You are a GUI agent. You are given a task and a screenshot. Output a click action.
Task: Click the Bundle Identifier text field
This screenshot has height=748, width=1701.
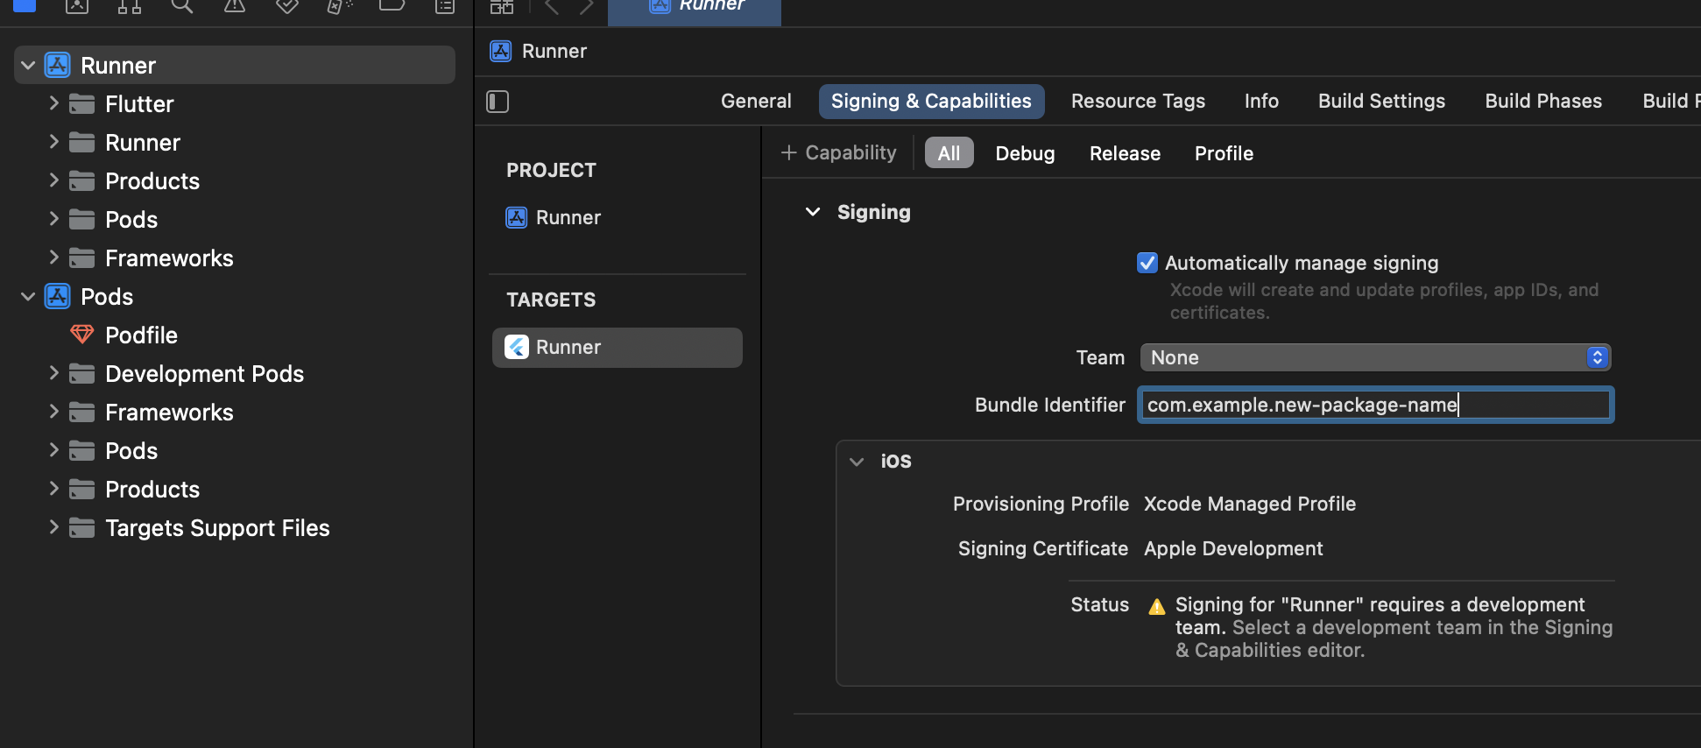[1375, 405]
